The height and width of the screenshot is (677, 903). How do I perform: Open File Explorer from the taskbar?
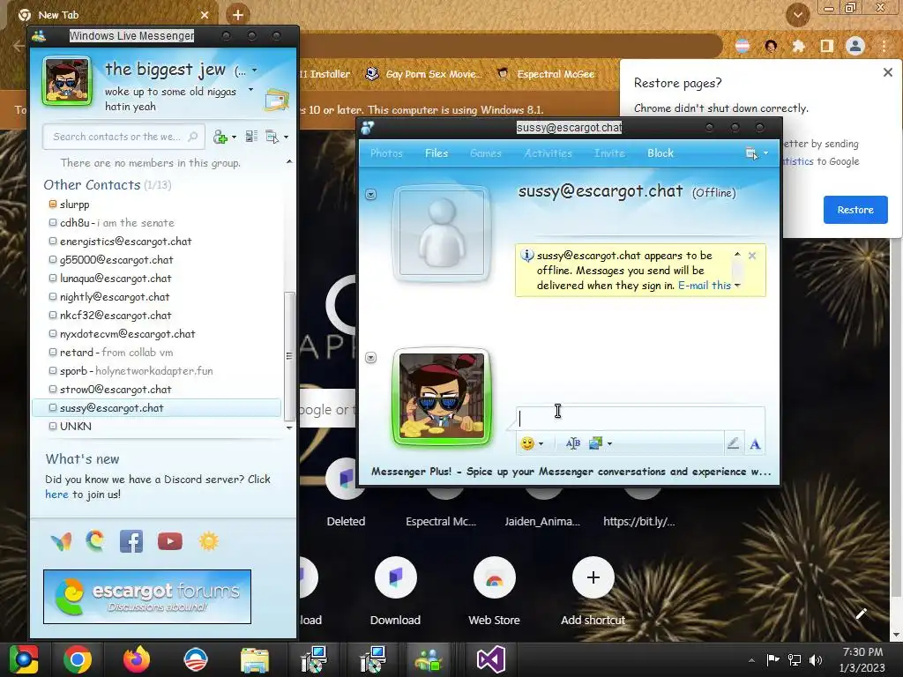[255, 659]
